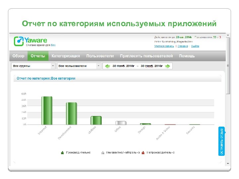This screenshot has height=179, width=239.
Task: Click the Design bar in chart
Action: coord(145,124)
